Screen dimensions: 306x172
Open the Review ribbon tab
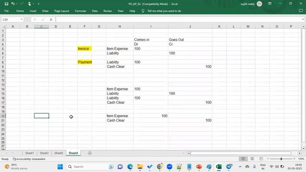pyautogui.click(x=108, y=11)
